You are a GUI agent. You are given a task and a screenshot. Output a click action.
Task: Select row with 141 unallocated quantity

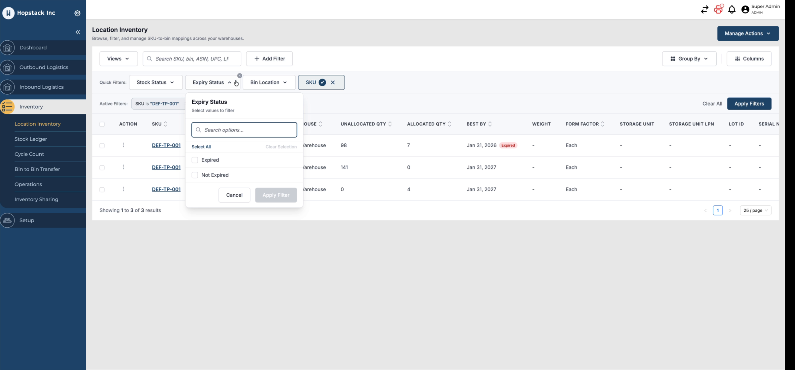[102, 168]
